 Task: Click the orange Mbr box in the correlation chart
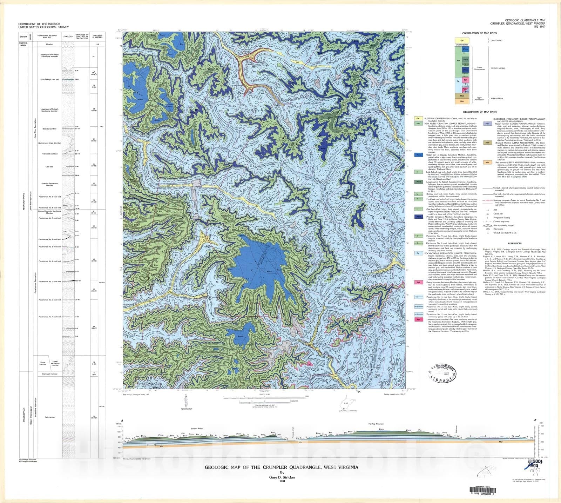[x=462, y=101]
